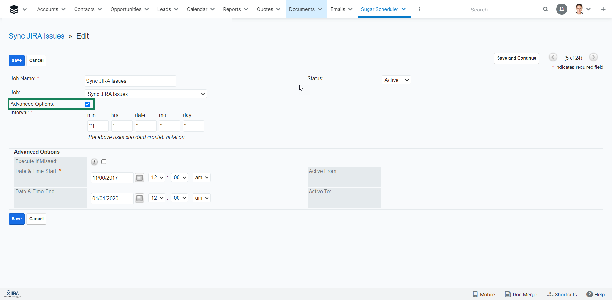Viewport: 612px width, 300px height.
Task: Open the Reports module tab
Action: (232, 9)
